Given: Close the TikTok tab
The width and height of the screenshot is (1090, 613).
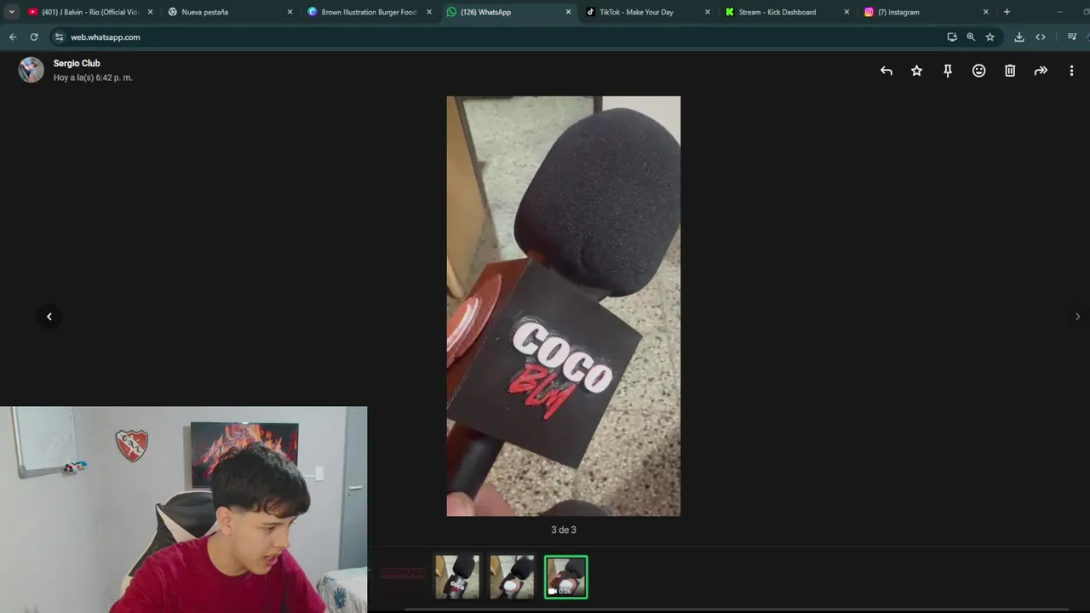Looking at the screenshot, I should pyautogui.click(x=707, y=12).
